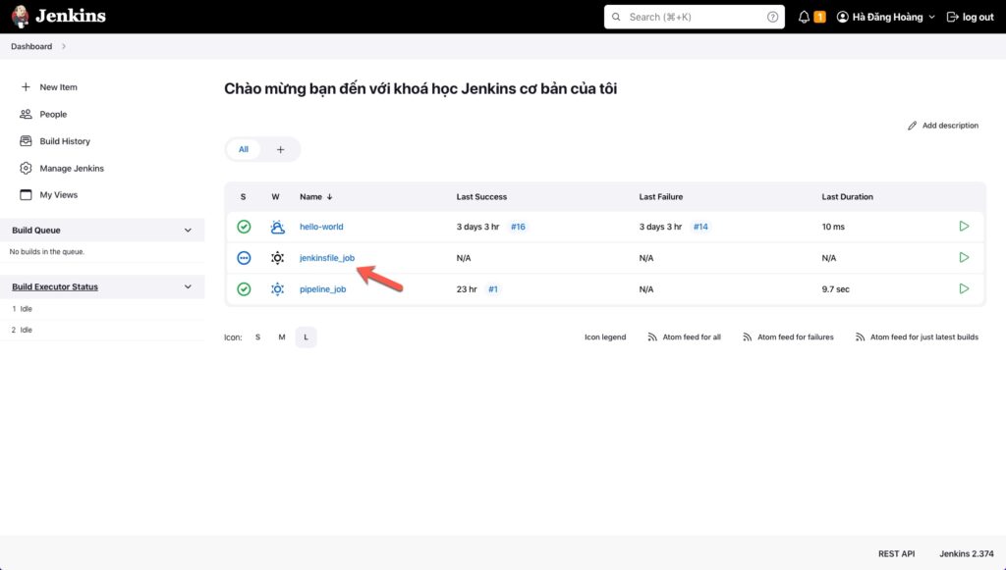Open Build History

(x=65, y=141)
